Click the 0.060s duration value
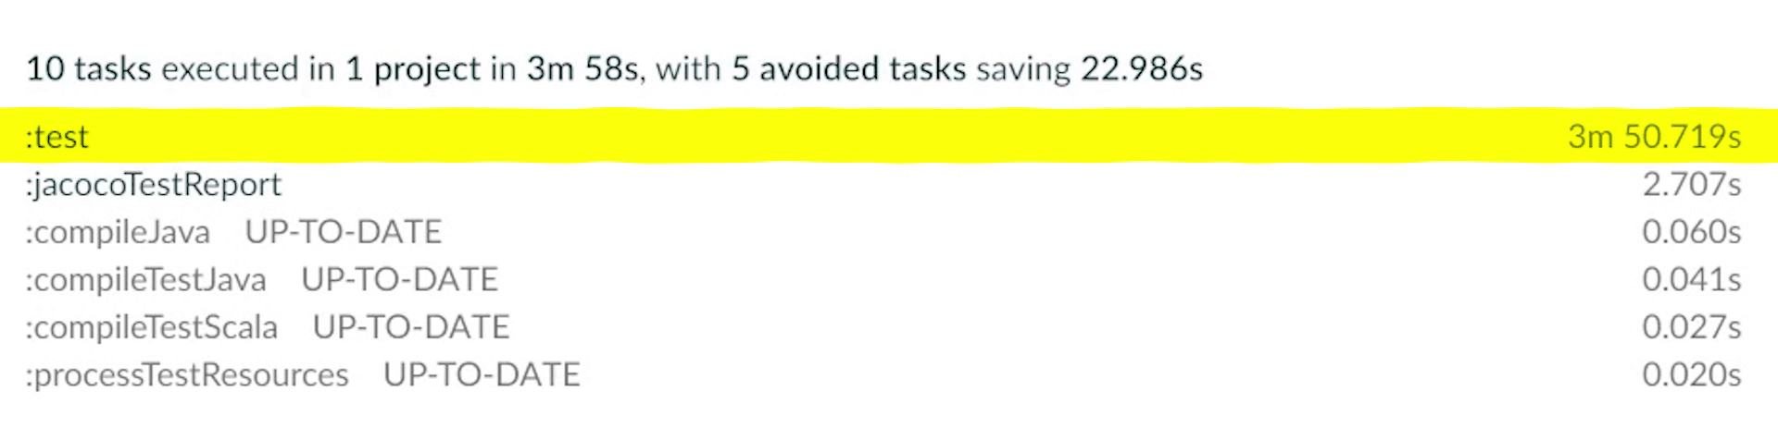 pos(1691,232)
